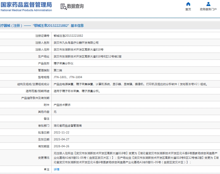Click the 基本信息 breadcrumb title bar
The image size is (220, 174).
click(x=42, y=26)
